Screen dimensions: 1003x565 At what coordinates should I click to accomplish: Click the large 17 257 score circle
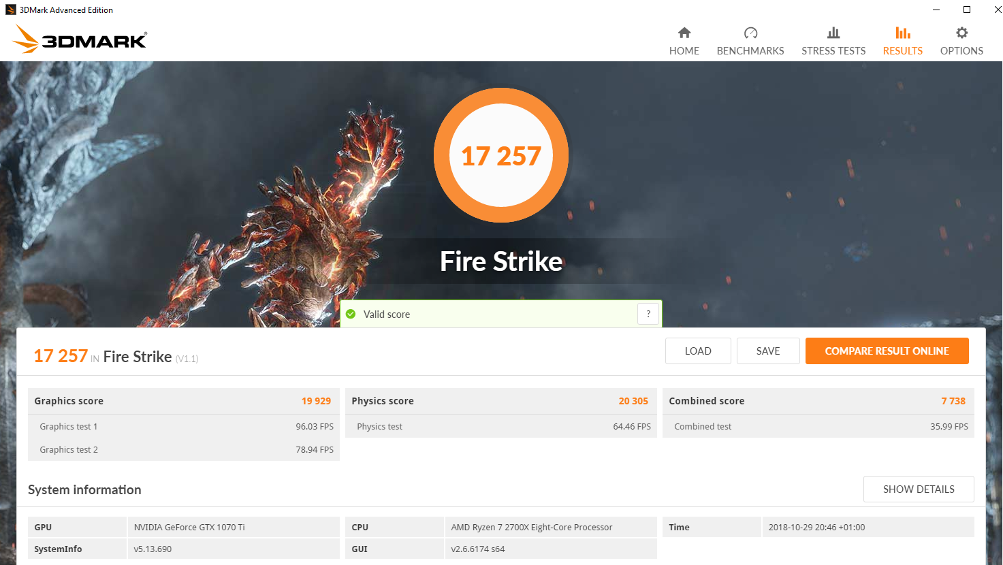pyautogui.click(x=501, y=155)
